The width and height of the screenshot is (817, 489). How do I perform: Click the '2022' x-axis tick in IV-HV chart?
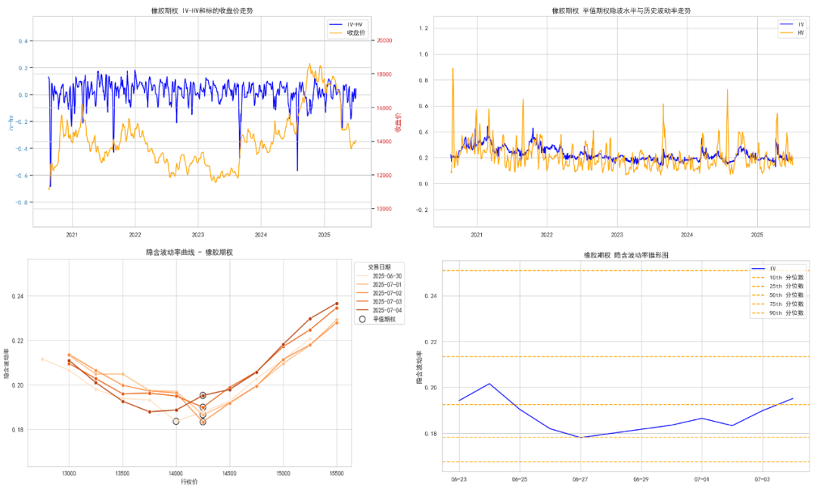(135, 235)
